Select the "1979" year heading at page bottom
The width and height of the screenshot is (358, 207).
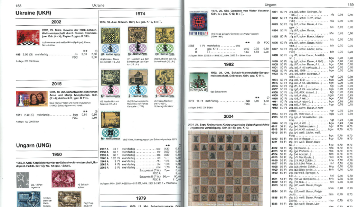(x=141, y=198)
